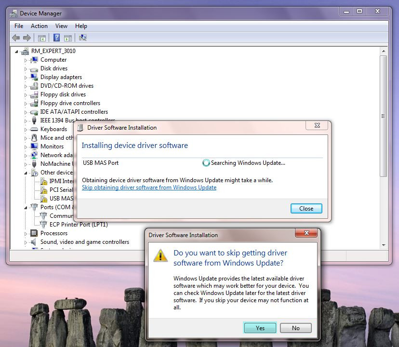
Task: Click the Action Pane toolbar icon
Action: point(67,38)
